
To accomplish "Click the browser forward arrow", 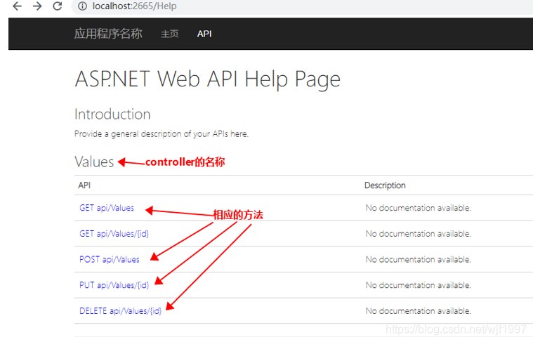I will point(37,6).
